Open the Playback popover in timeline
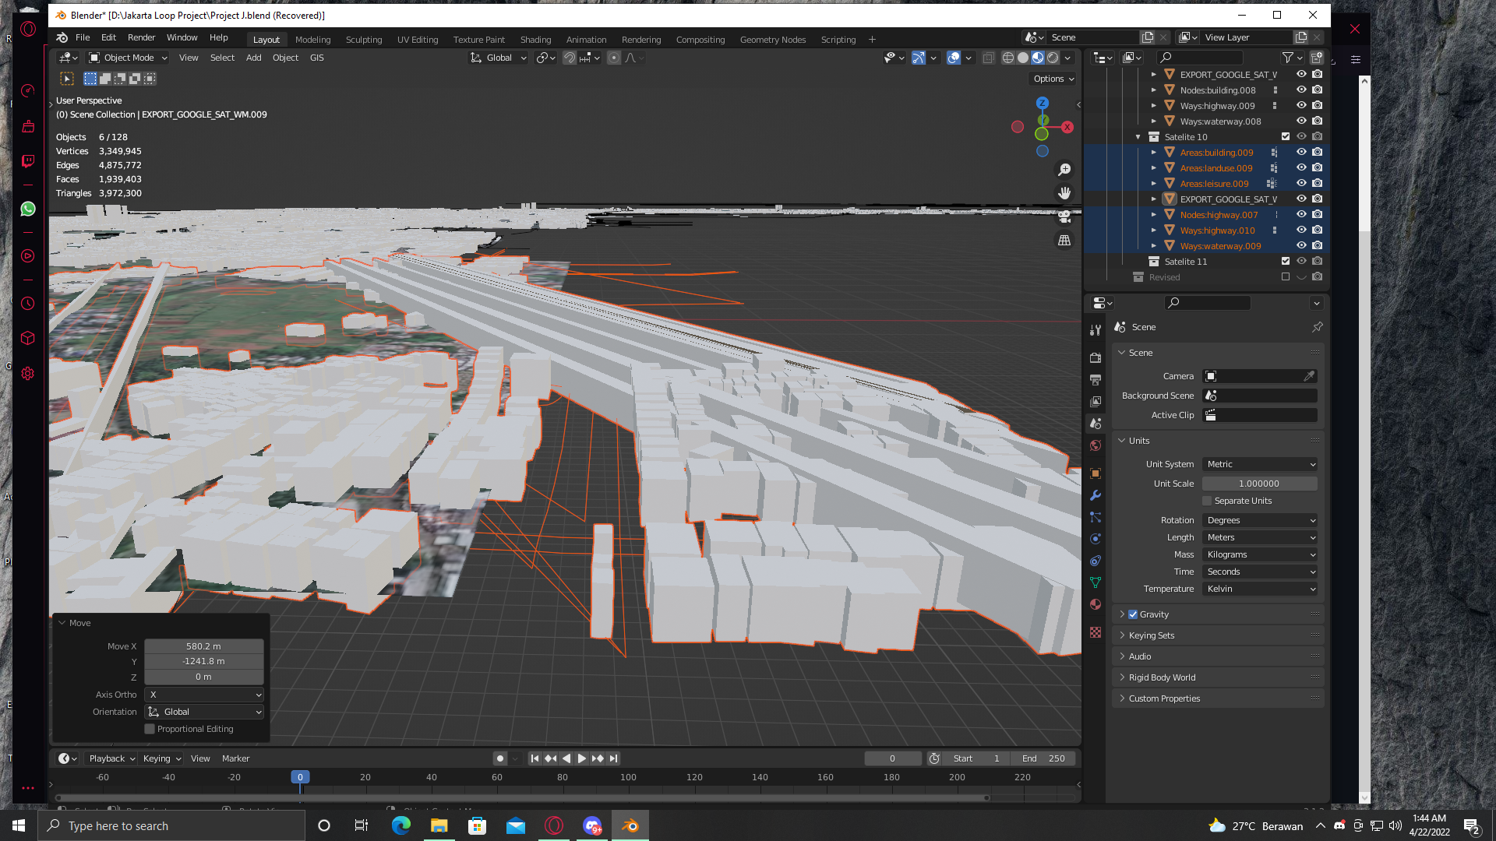The image size is (1496, 841). (111, 758)
